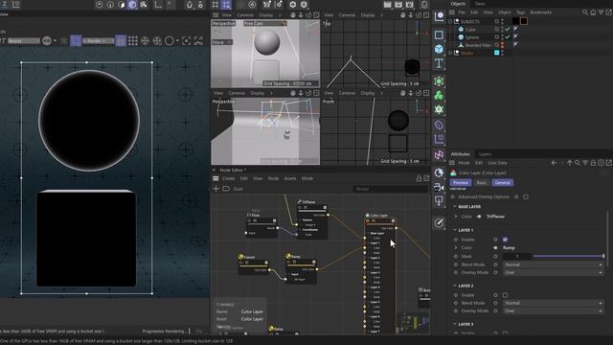This screenshot has width=613, height=345.
Task: Click the grid dots icon in the render view toolbar
Action: coord(133,40)
